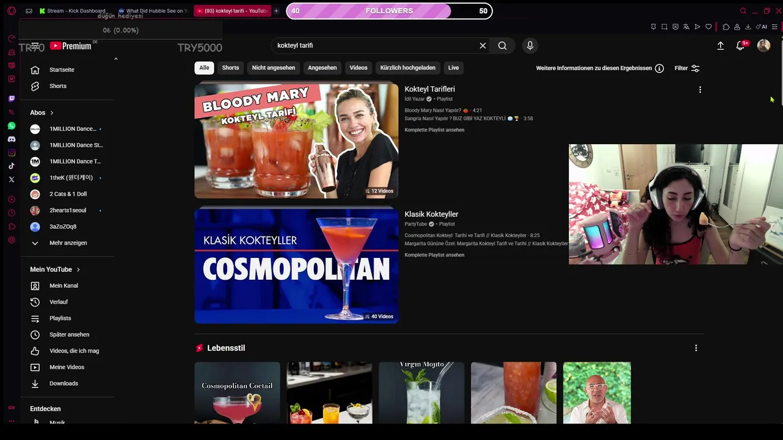Open more options for Kokteyl Tarifleri playlist
The height and width of the screenshot is (440, 783).
coord(700,90)
